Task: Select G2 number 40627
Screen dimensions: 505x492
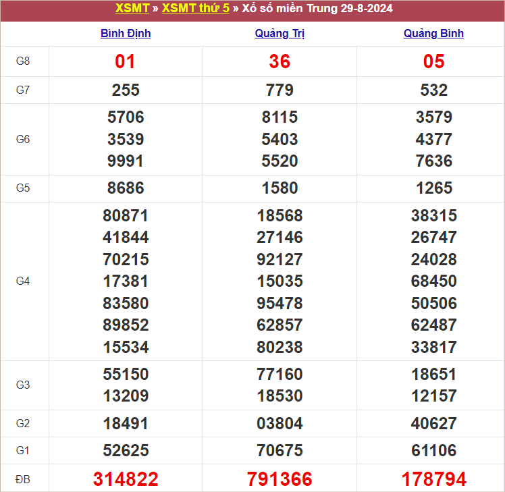Action: click(x=434, y=424)
